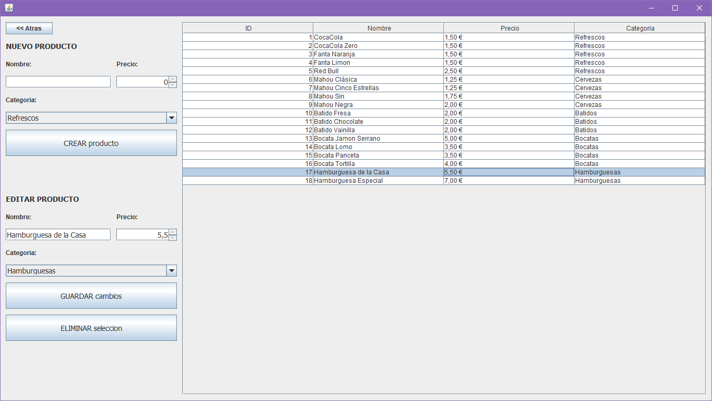Click the Categoria column header

[640, 28]
